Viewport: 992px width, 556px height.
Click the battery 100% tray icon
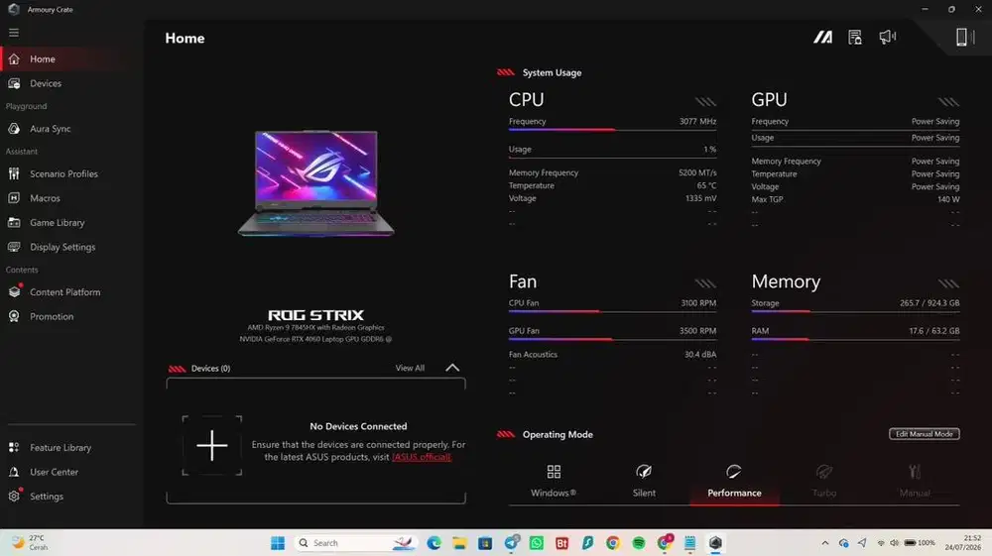click(920, 543)
